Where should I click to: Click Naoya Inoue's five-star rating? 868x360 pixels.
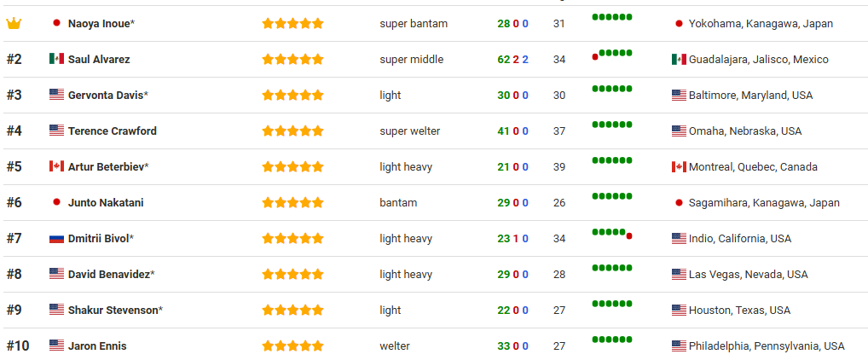292,24
